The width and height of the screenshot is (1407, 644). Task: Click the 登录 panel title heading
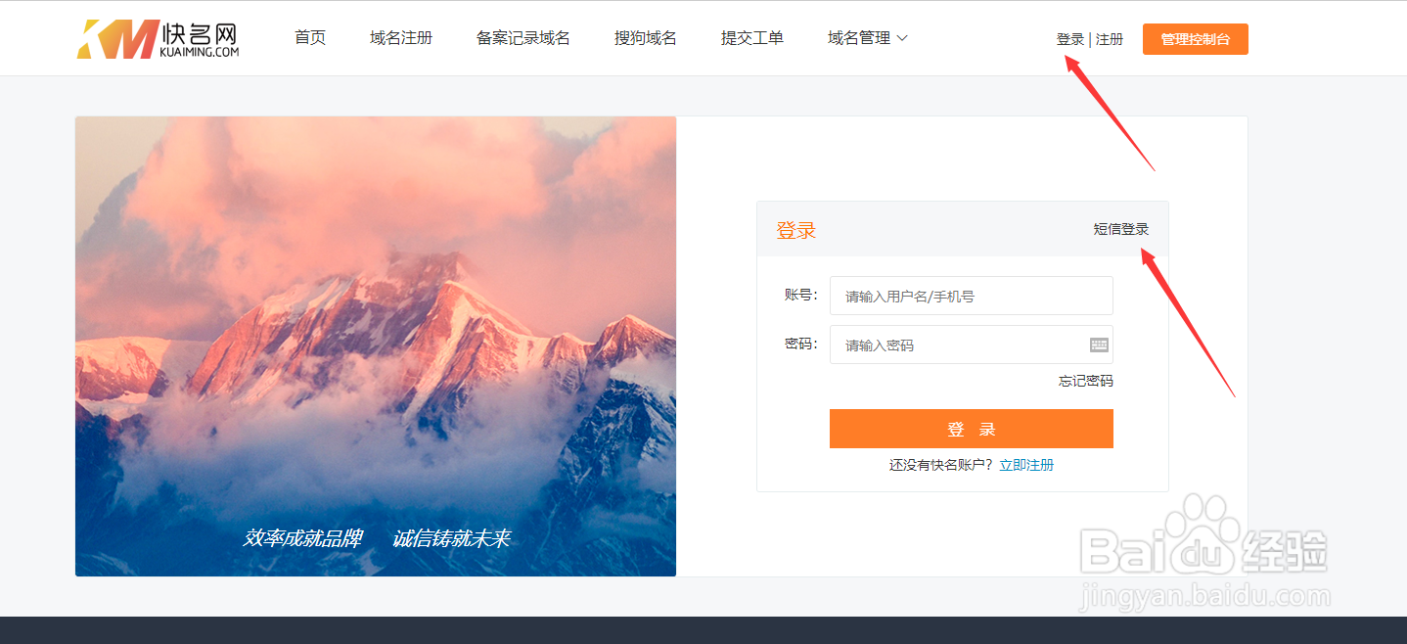(795, 228)
